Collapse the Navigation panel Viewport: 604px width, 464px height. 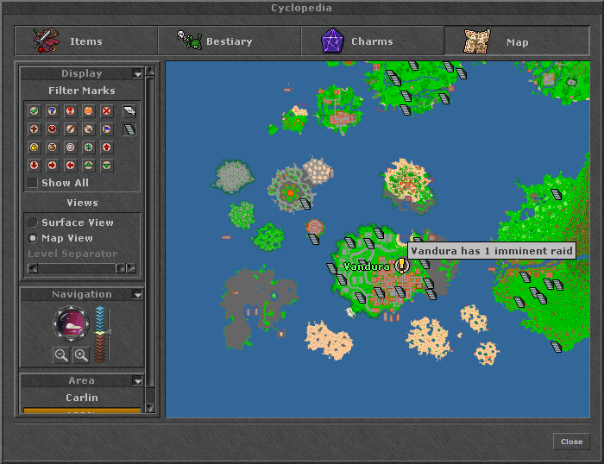pos(137,295)
